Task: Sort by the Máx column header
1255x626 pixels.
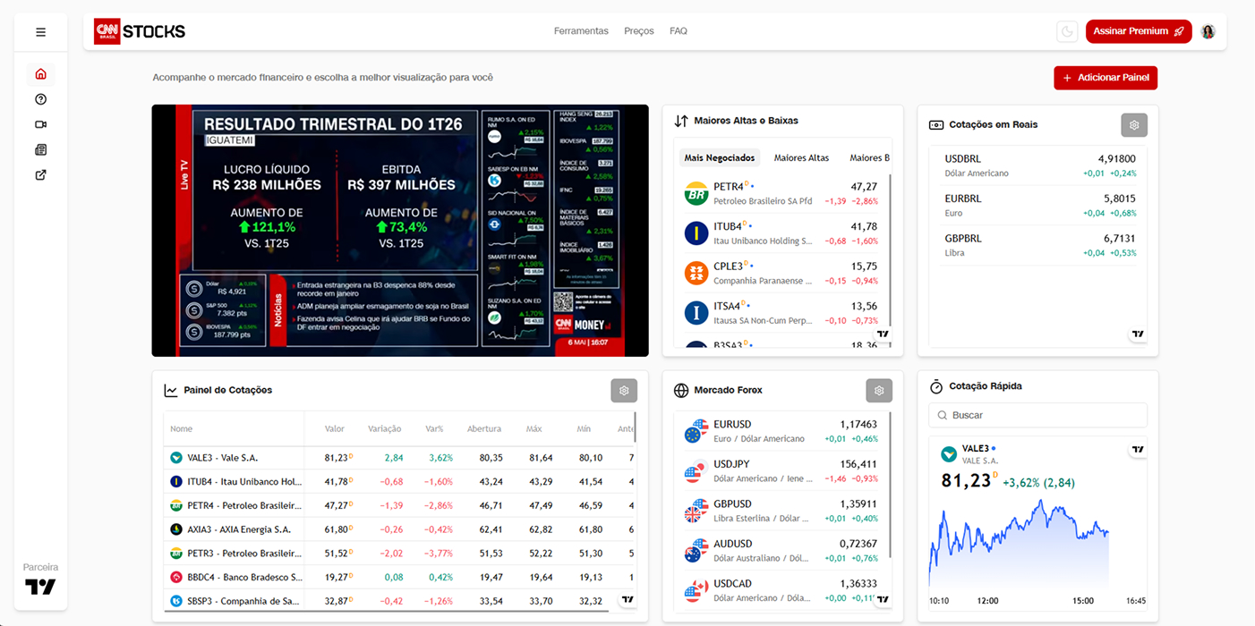Action: (x=534, y=429)
